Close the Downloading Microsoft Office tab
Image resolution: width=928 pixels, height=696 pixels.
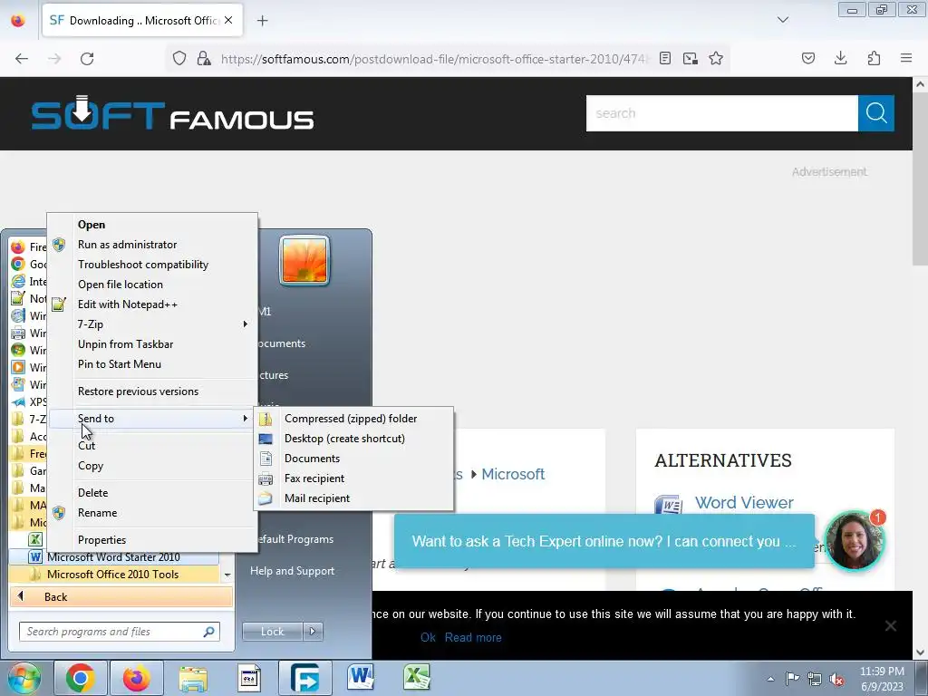click(228, 20)
